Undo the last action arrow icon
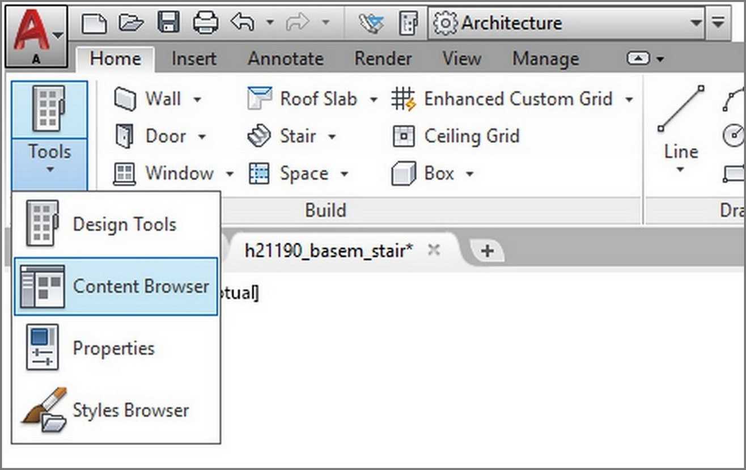The width and height of the screenshot is (746, 470). click(x=243, y=23)
